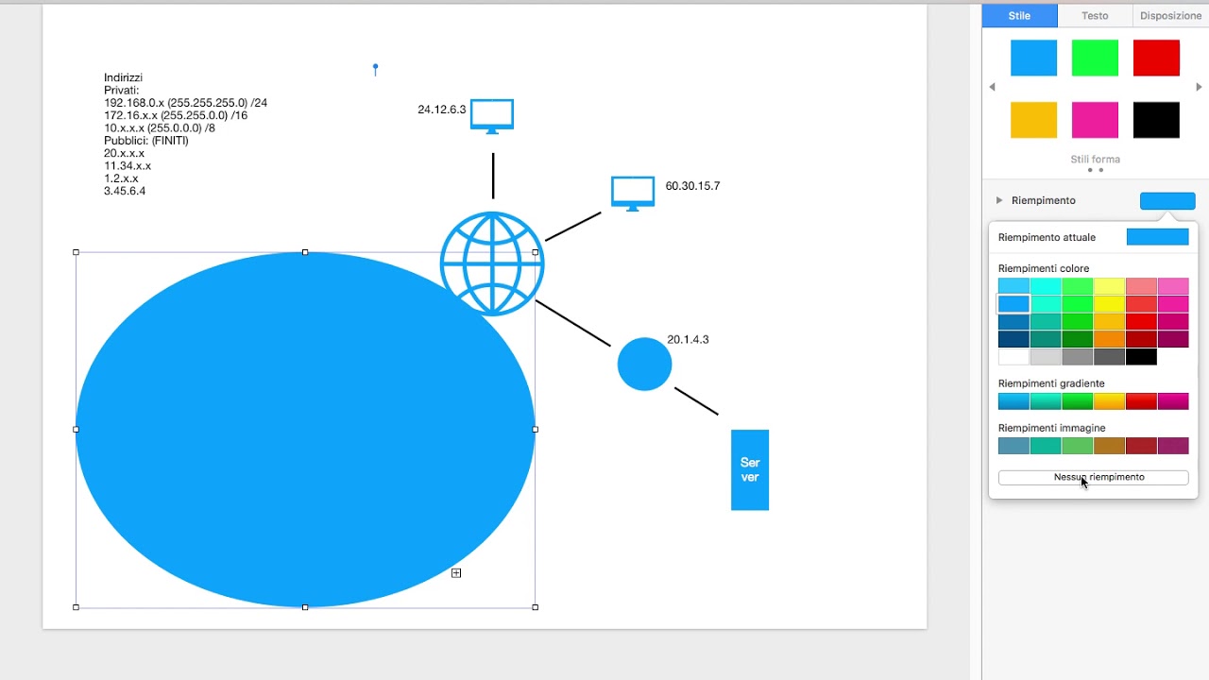Click the add-point icon inside the ellipse selection
Viewport: 1209px width, 680px height.
(x=456, y=573)
